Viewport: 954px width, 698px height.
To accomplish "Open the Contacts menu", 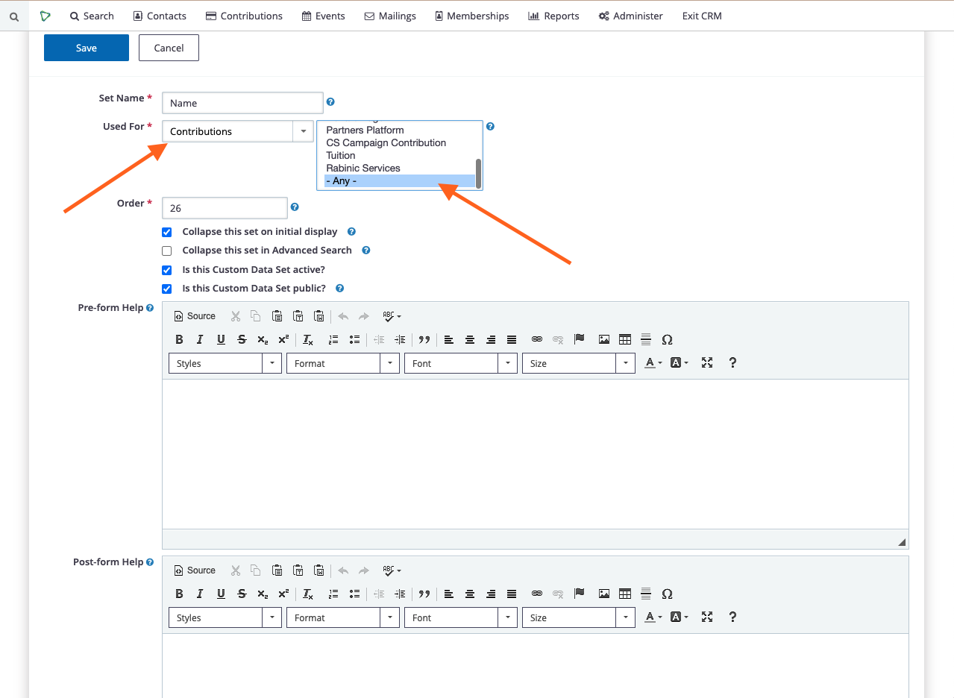I will [160, 16].
